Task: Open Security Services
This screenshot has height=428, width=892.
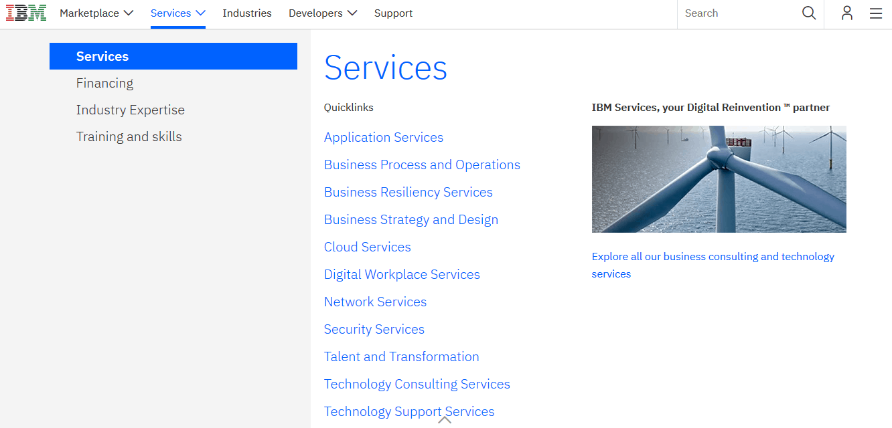Action: coord(374,329)
